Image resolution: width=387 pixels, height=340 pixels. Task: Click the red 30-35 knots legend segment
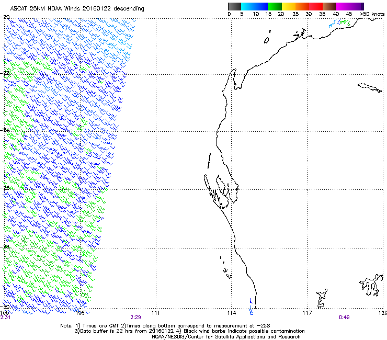click(316, 6)
